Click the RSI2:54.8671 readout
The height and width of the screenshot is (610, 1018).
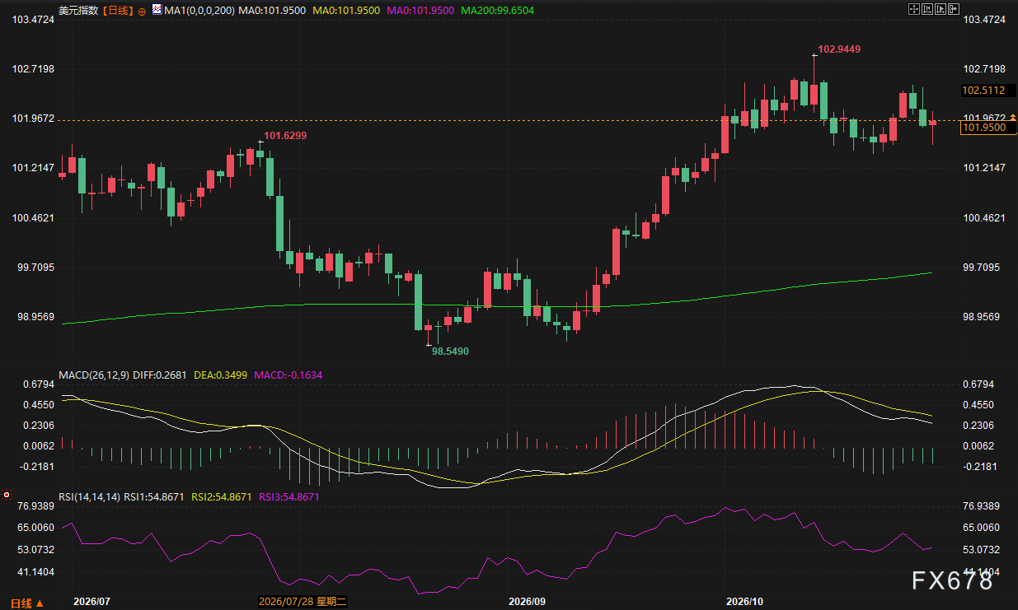[222, 497]
